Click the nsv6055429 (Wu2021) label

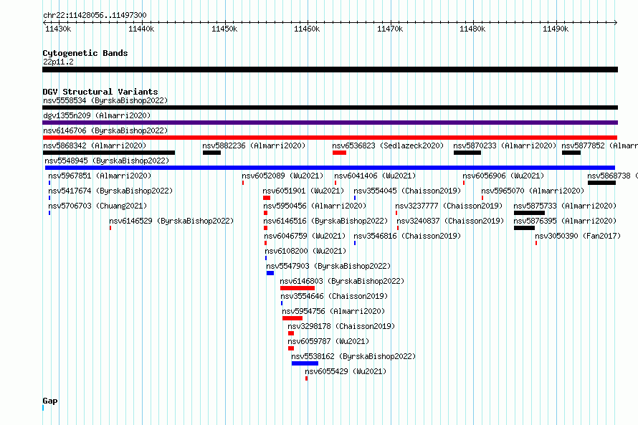(x=346, y=371)
